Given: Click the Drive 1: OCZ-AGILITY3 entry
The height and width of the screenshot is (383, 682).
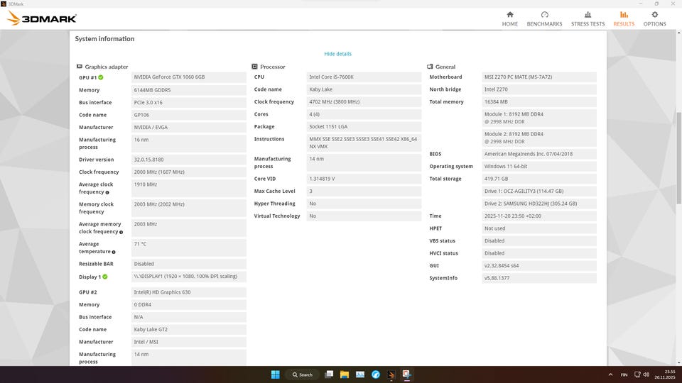Looking at the screenshot, I should click(x=539, y=191).
